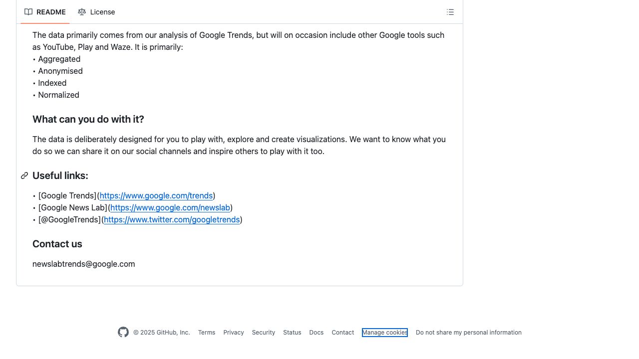639x359 pixels.
Task: Click the book icon on the README tab
Action: (x=28, y=12)
